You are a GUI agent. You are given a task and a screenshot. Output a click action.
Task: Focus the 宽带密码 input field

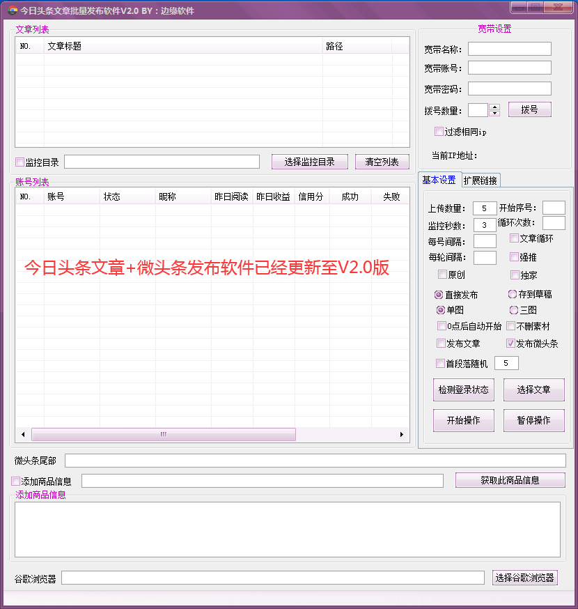coord(510,88)
